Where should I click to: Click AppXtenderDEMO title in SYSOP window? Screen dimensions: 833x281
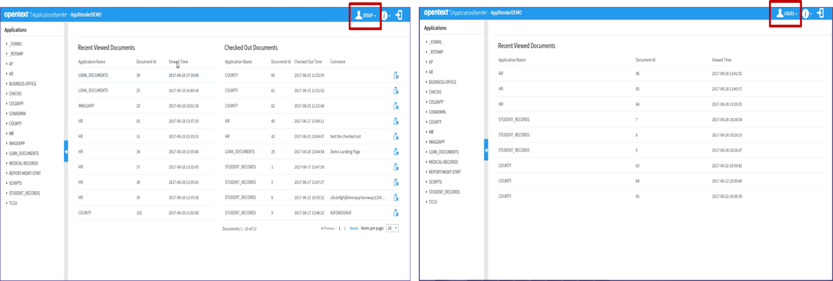[x=86, y=15]
